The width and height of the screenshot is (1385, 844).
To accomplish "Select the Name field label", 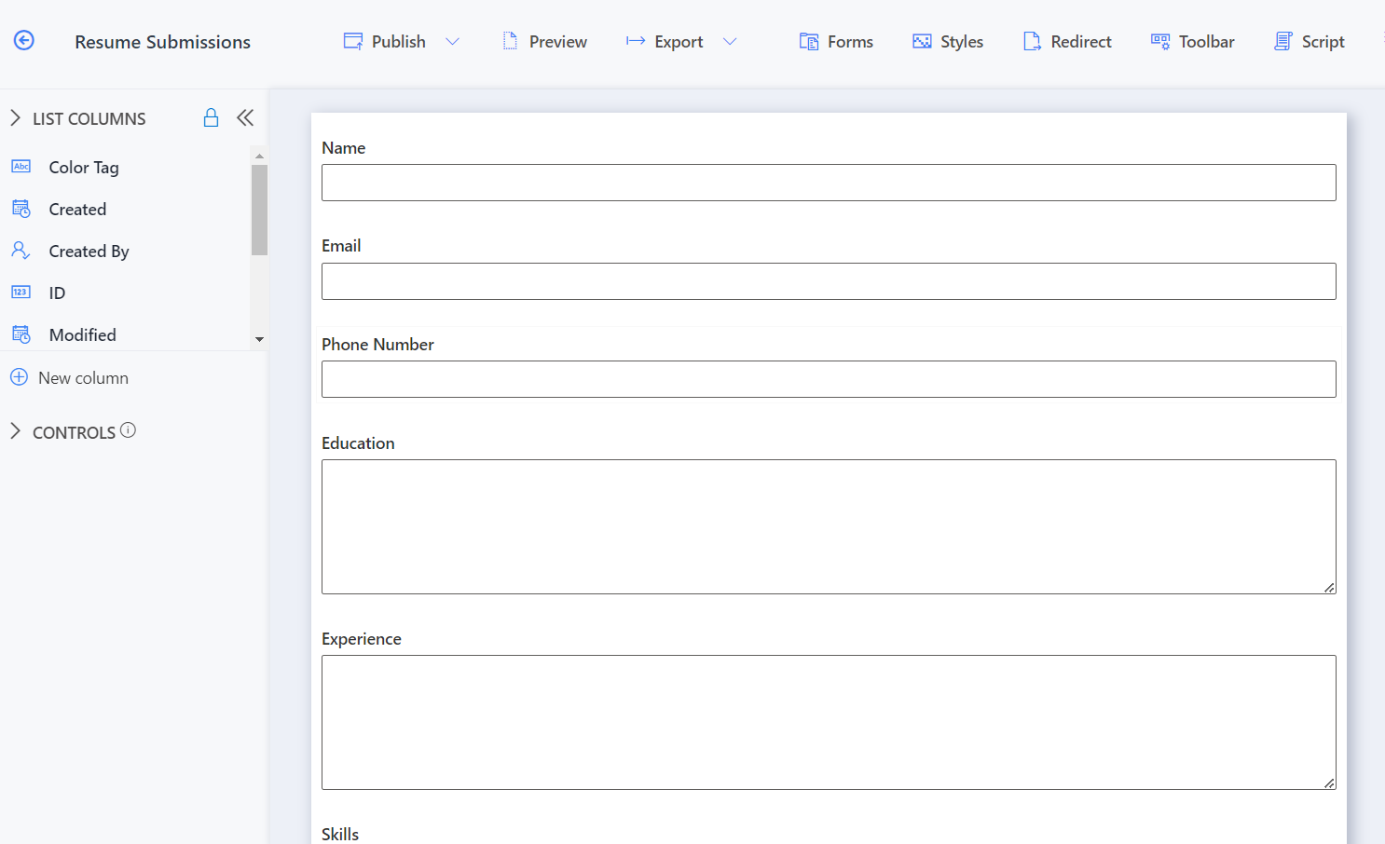I will click(343, 148).
